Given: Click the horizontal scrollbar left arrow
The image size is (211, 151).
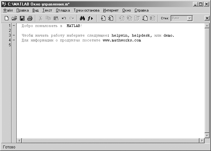Looking at the screenshot, I should pyautogui.click(x=19, y=141).
